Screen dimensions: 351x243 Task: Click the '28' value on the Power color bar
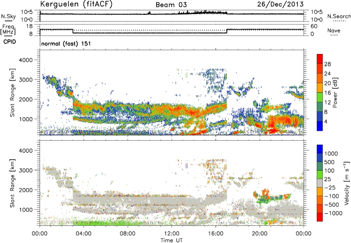[327, 64]
